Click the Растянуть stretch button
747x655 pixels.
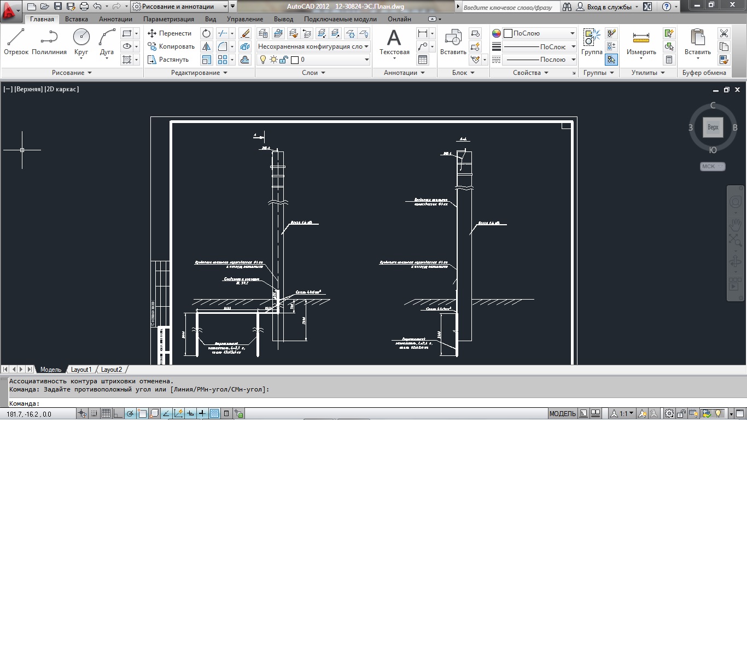tap(168, 60)
